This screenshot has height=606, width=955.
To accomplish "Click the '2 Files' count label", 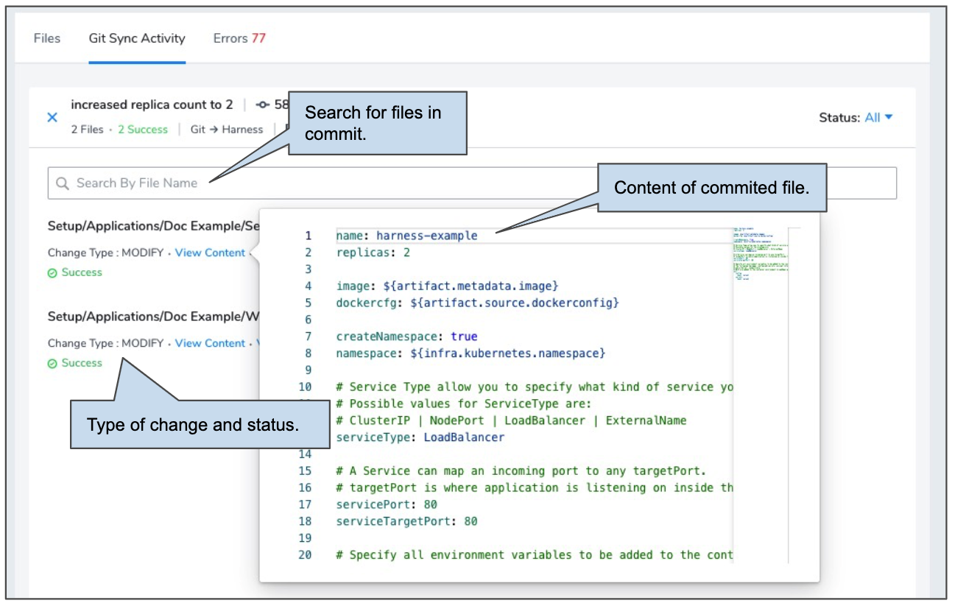I will 87,130.
